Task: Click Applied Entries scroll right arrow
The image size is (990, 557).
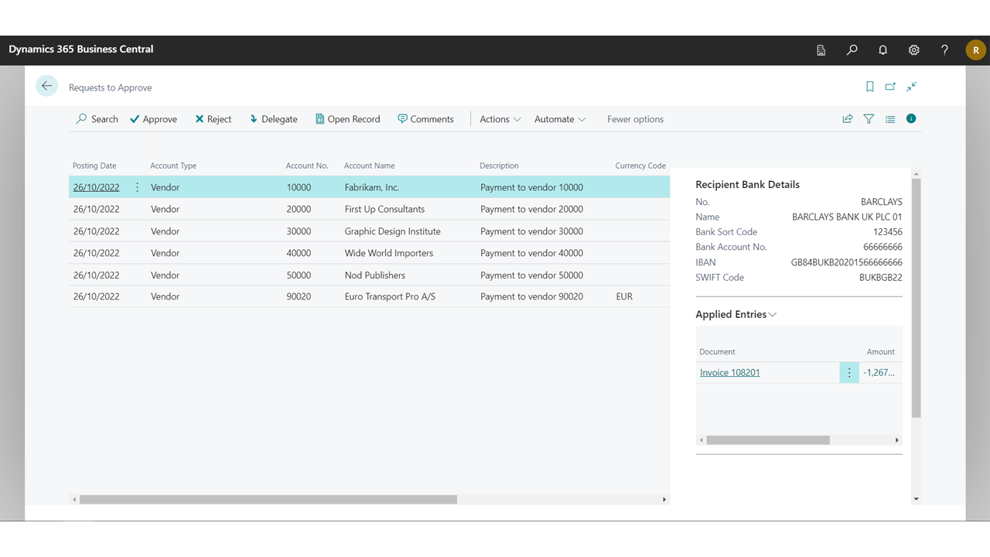Action: coord(897,440)
